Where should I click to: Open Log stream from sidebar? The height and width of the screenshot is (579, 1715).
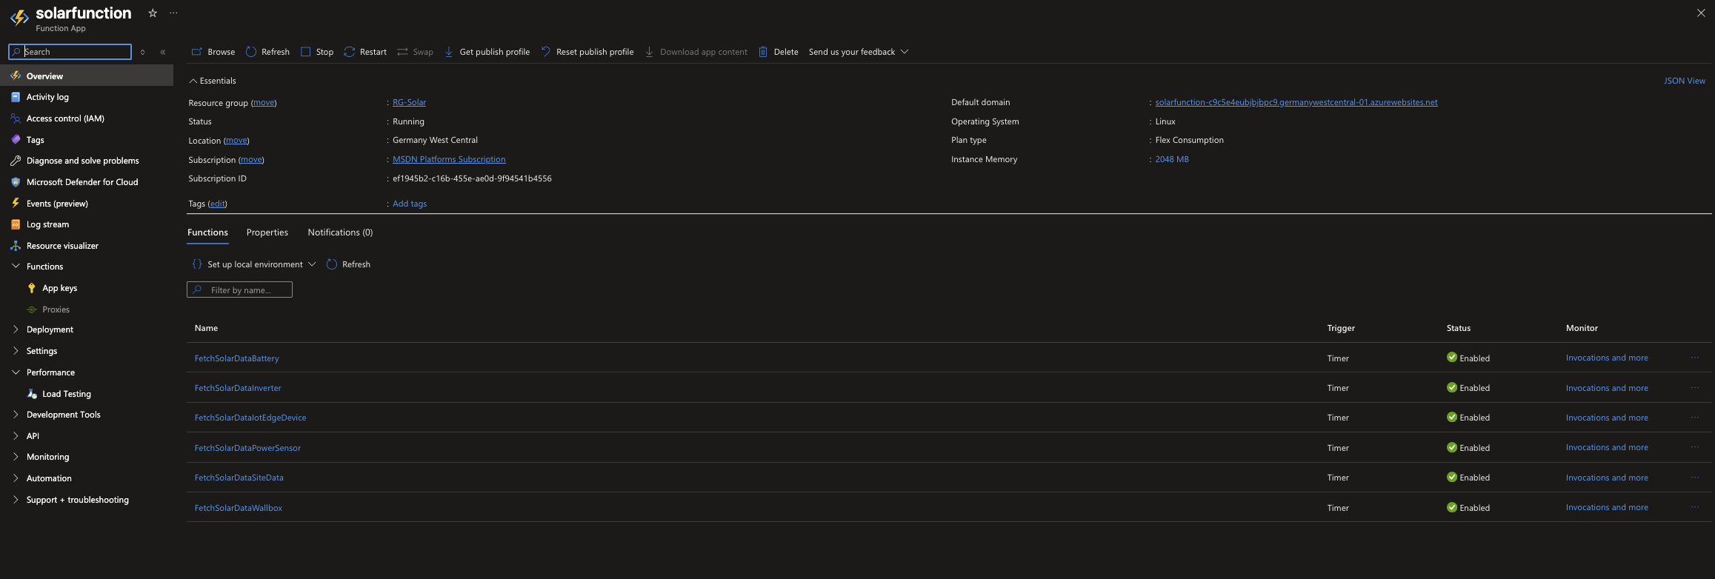tap(47, 224)
